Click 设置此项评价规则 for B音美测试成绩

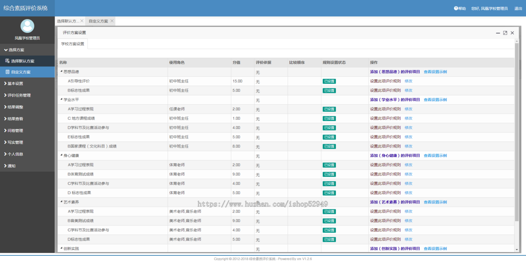[385, 221]
